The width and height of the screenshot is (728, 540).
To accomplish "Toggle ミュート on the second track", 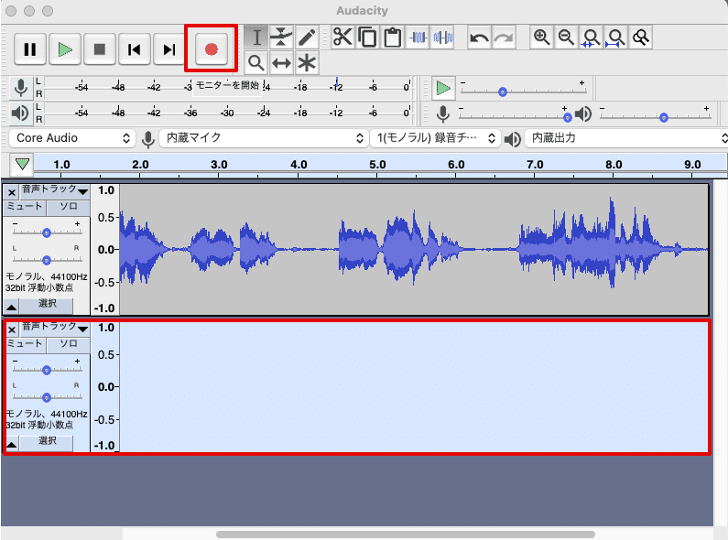I will click(x=25, y=345).
